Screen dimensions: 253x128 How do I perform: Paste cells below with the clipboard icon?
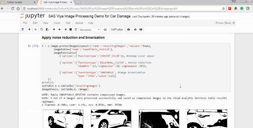47,29
